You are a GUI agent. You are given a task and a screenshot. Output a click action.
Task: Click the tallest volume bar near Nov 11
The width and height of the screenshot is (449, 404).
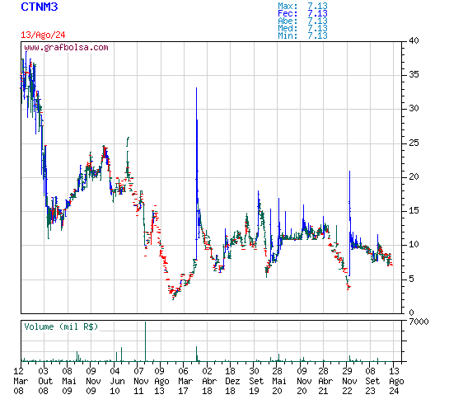click(145, 341)
